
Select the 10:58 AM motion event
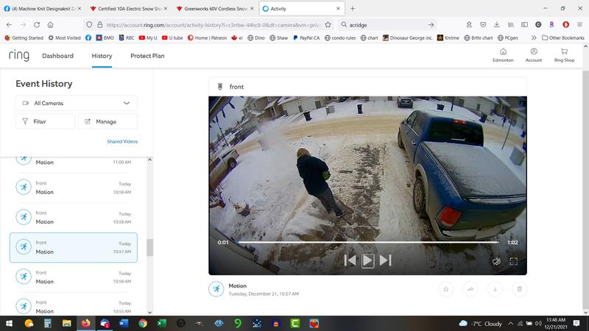[x=73, y=218]
